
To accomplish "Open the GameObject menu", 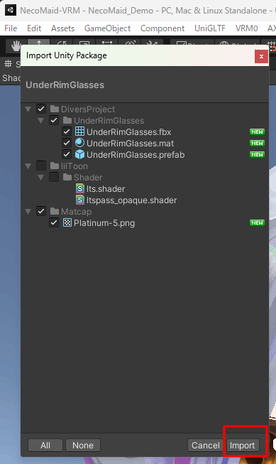I will pos(108,28).
